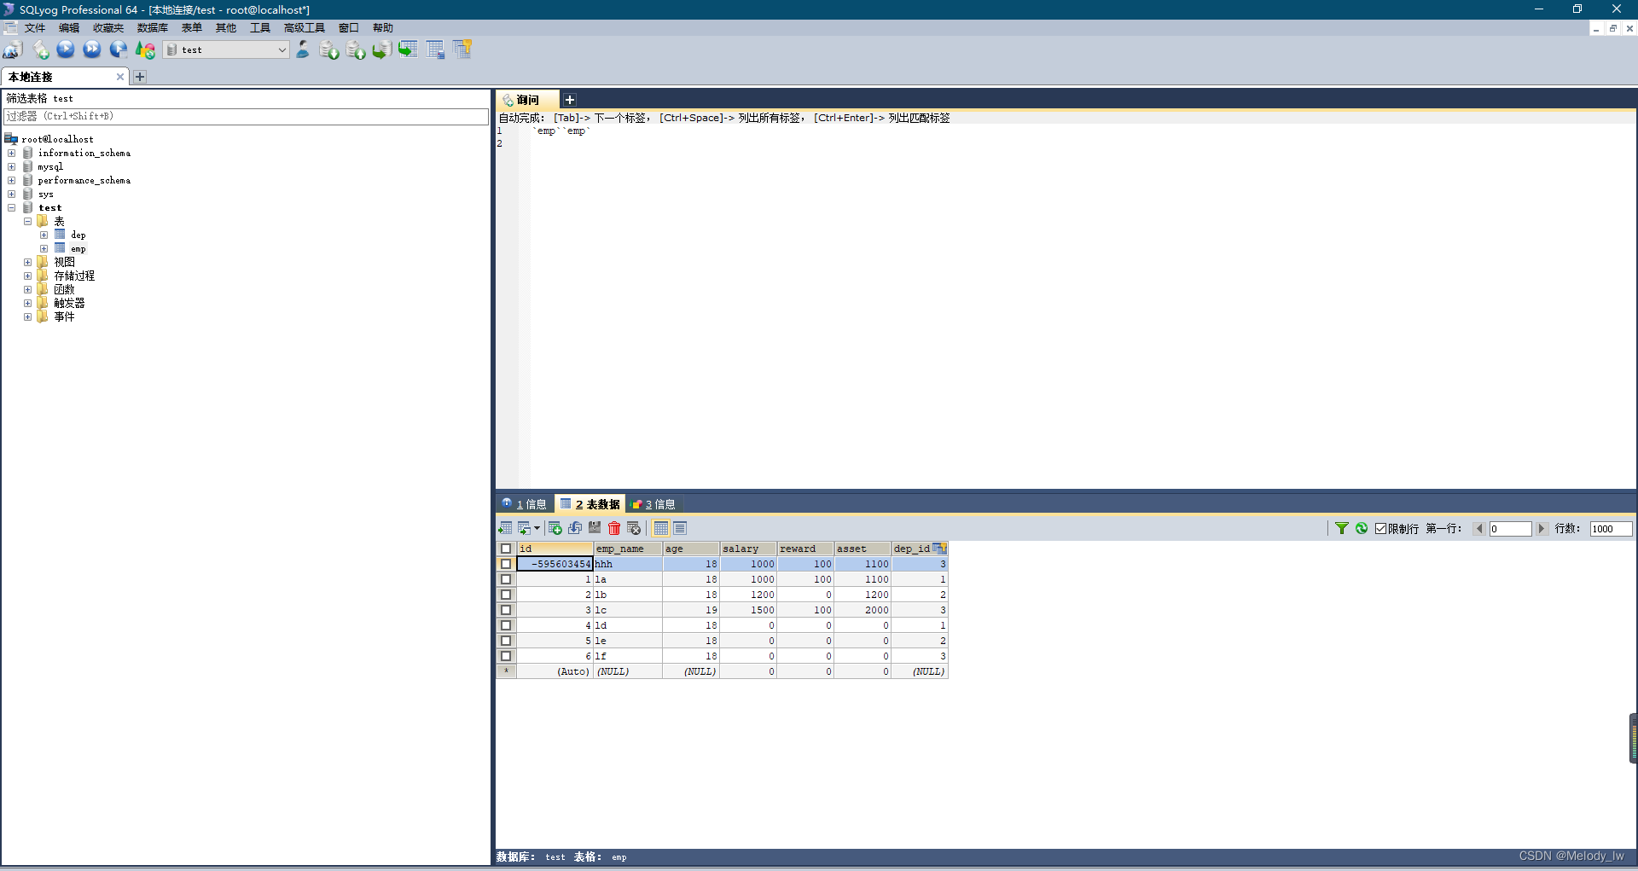Open the 文件 menu
Viewport: 1638px width, 871px height.
[x=35, y=28]
